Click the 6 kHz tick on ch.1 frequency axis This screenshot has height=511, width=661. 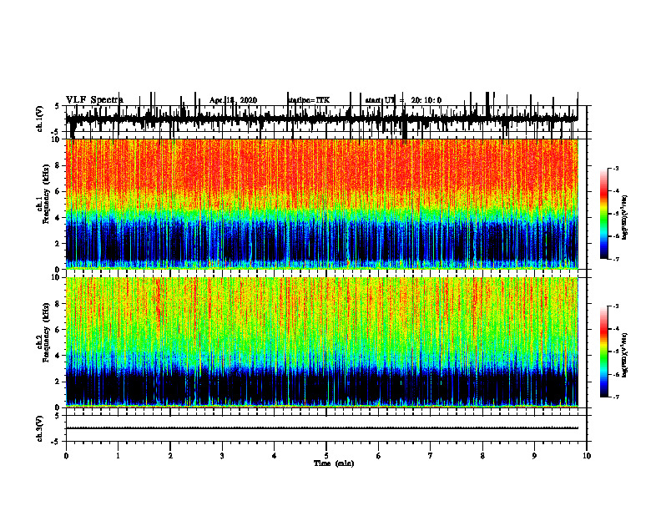coord(58,191)
